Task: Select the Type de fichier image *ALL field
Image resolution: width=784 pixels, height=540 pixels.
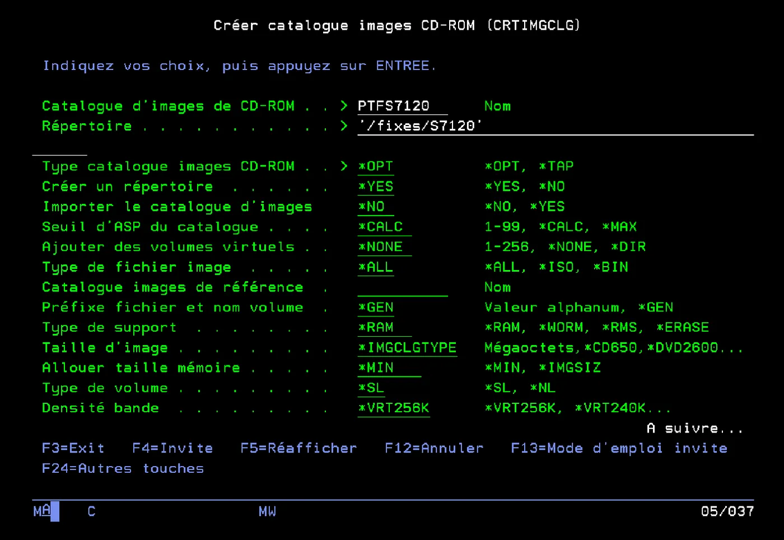Action: pyautogui.click(x=376, y=267)
